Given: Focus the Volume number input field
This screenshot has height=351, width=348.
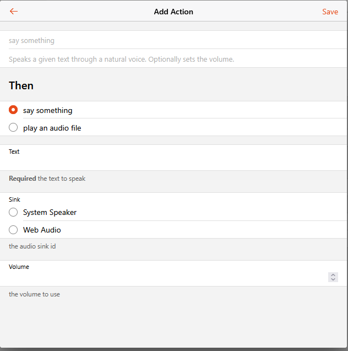Looking at the screenshot, I should 168,277.
